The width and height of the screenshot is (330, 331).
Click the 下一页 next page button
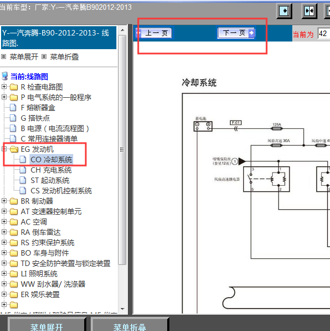(236, 33)
